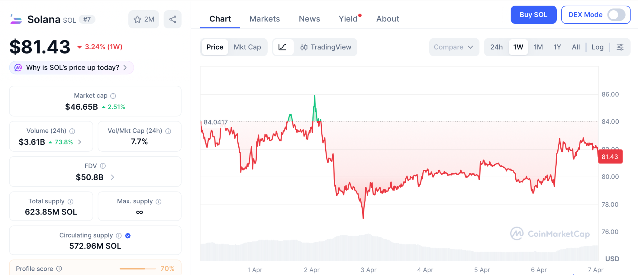
Task: Click the Buy SOL button
Action: (x=533, y=15)
